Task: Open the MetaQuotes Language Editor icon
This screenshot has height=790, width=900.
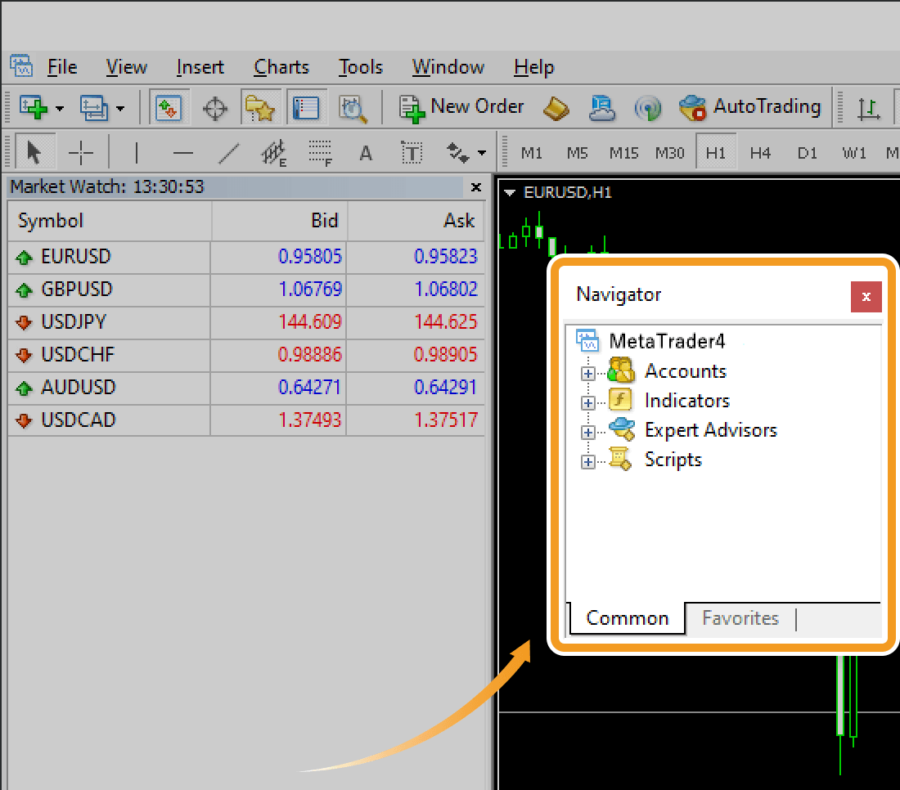Action: 556,108
